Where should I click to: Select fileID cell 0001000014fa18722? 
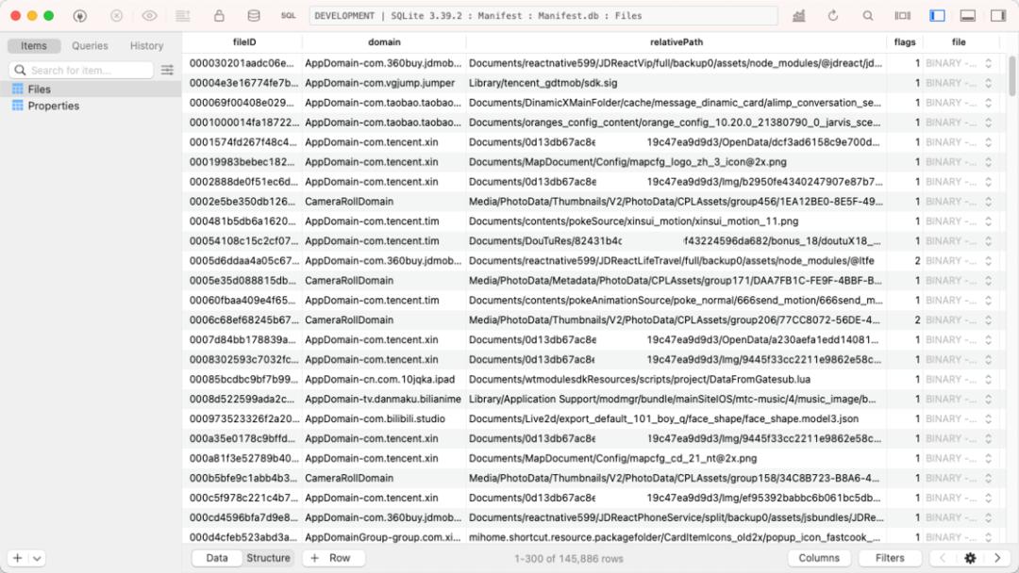coord(242,122)
